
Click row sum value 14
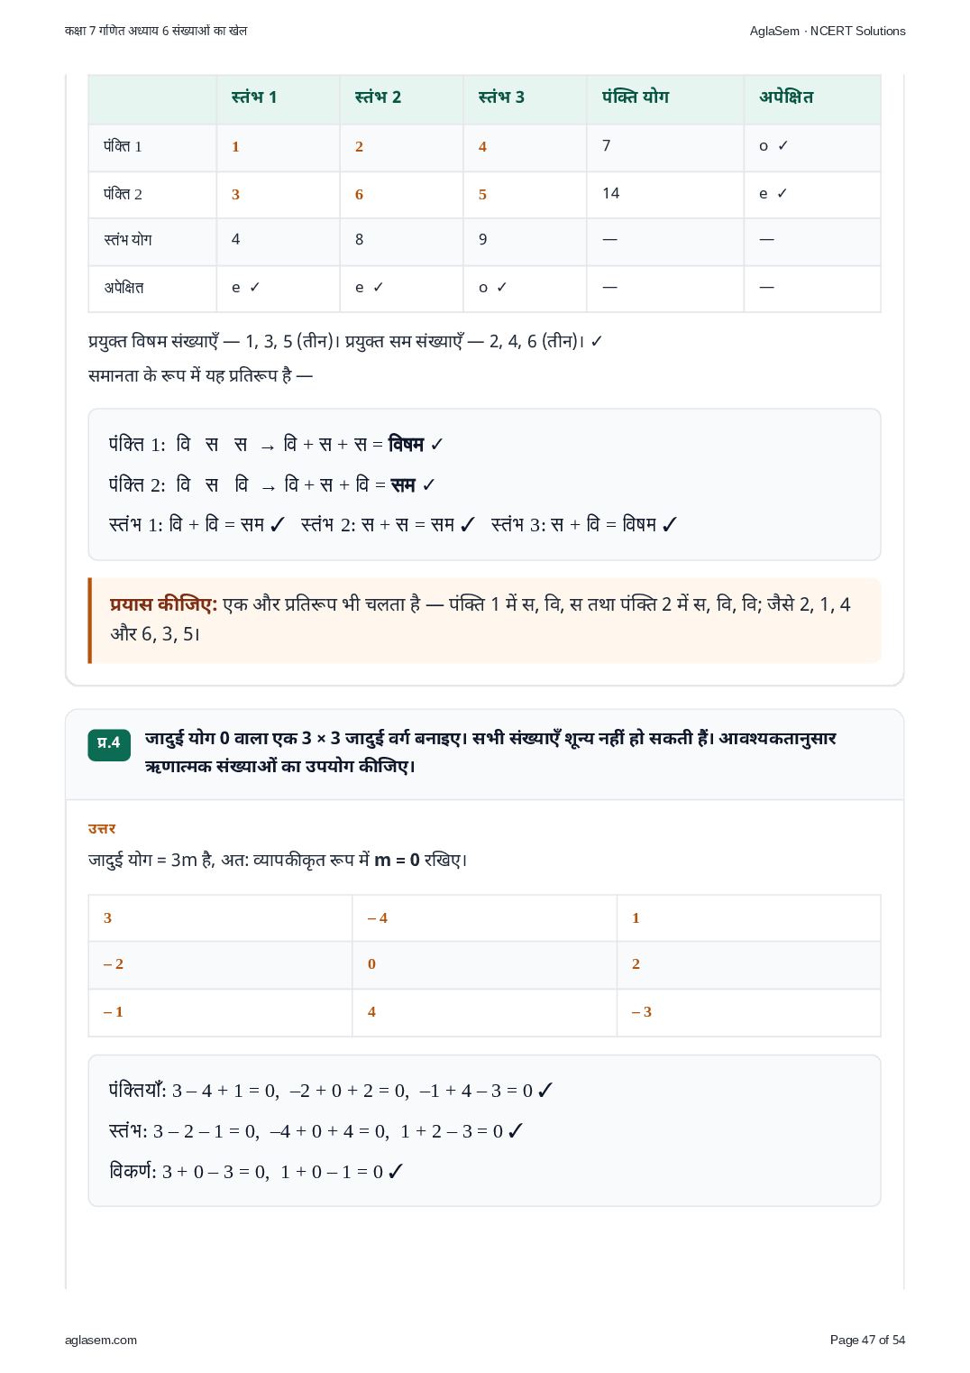pos(611,193)
